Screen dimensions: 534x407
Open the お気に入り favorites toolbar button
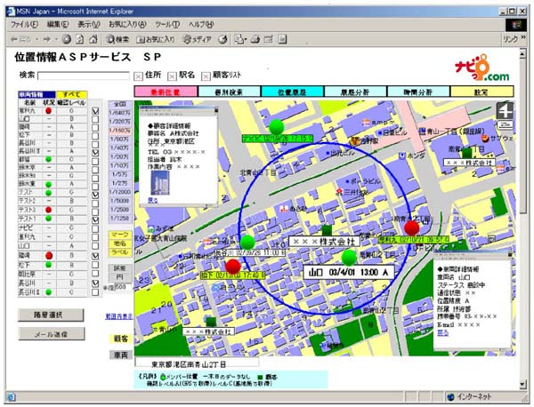point(155,39)
